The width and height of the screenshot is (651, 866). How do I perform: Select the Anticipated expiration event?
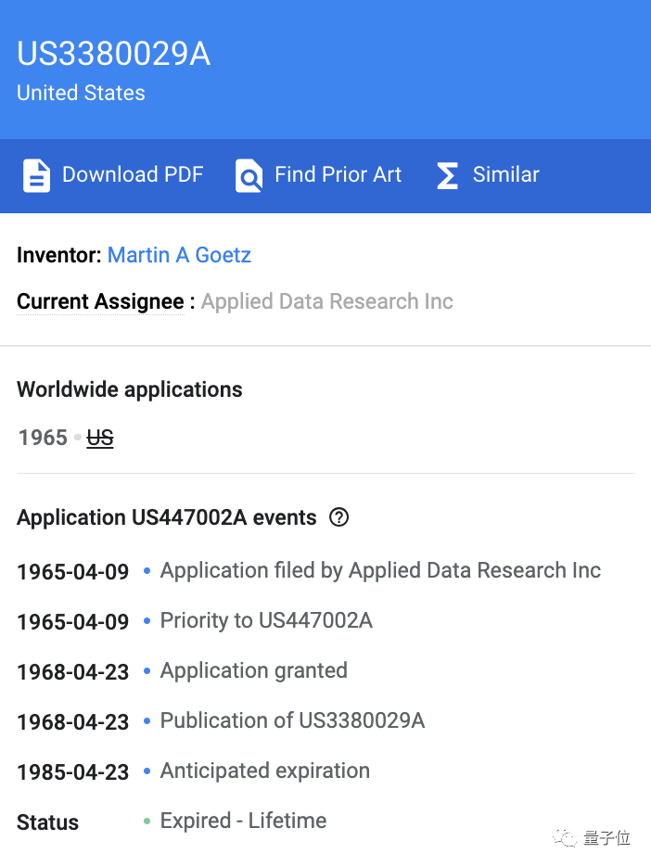tap(264, 770)
